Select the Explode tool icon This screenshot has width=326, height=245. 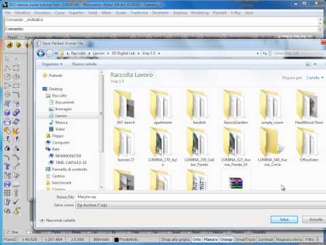pyautogui.click(x=16, y=131)
